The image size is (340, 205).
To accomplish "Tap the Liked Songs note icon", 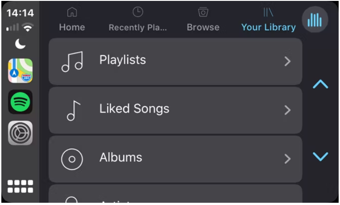I will tap(73, 110).
